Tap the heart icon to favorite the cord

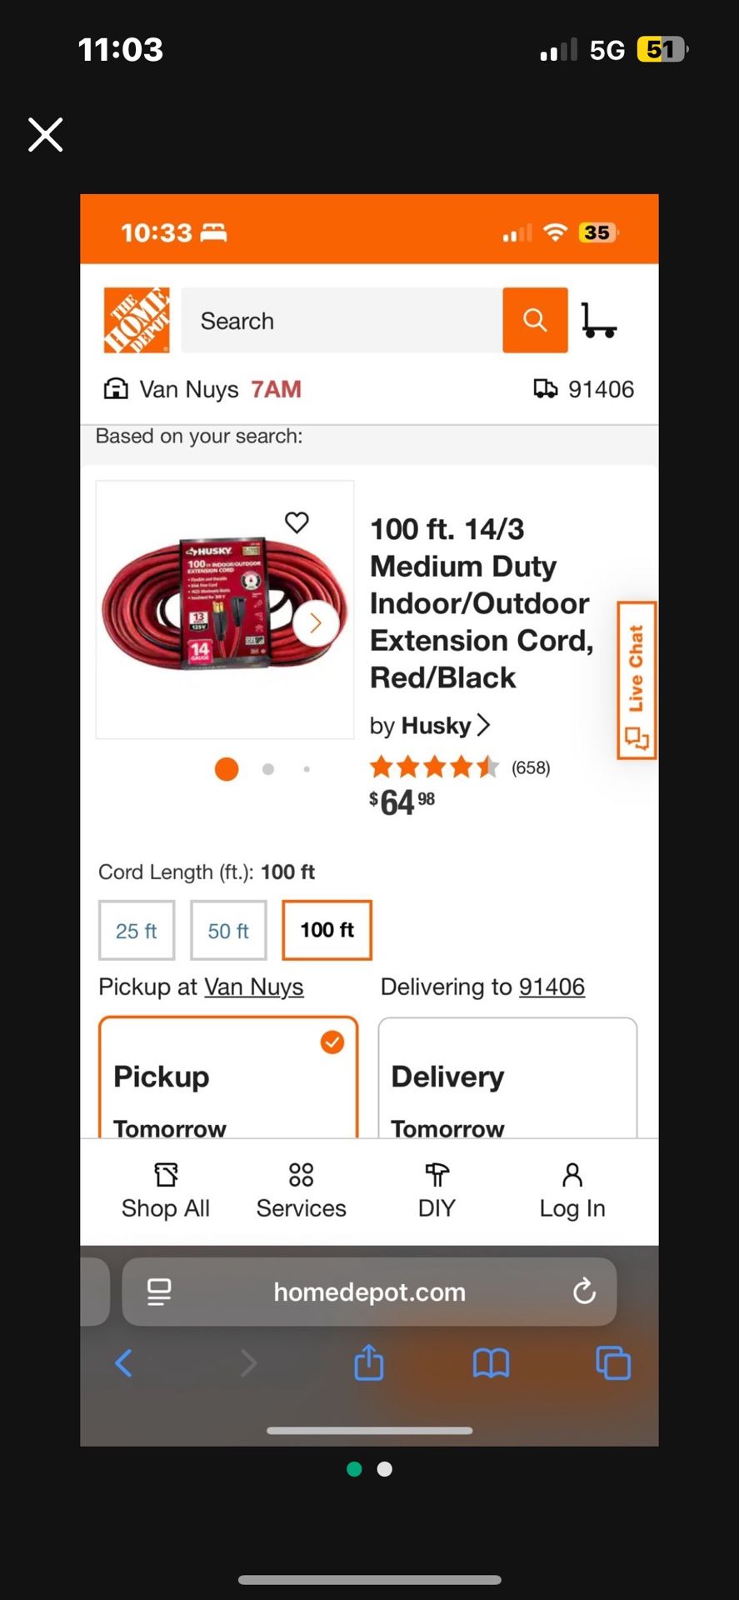(x=297, y=522)
